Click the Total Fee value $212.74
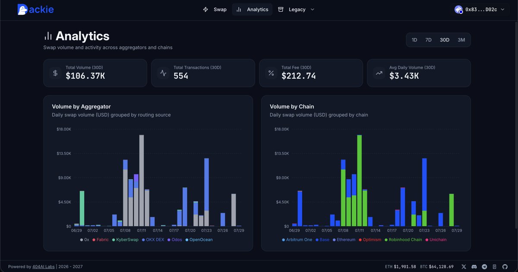Viewport: 518px width, 272px height. tap(299, 76)
